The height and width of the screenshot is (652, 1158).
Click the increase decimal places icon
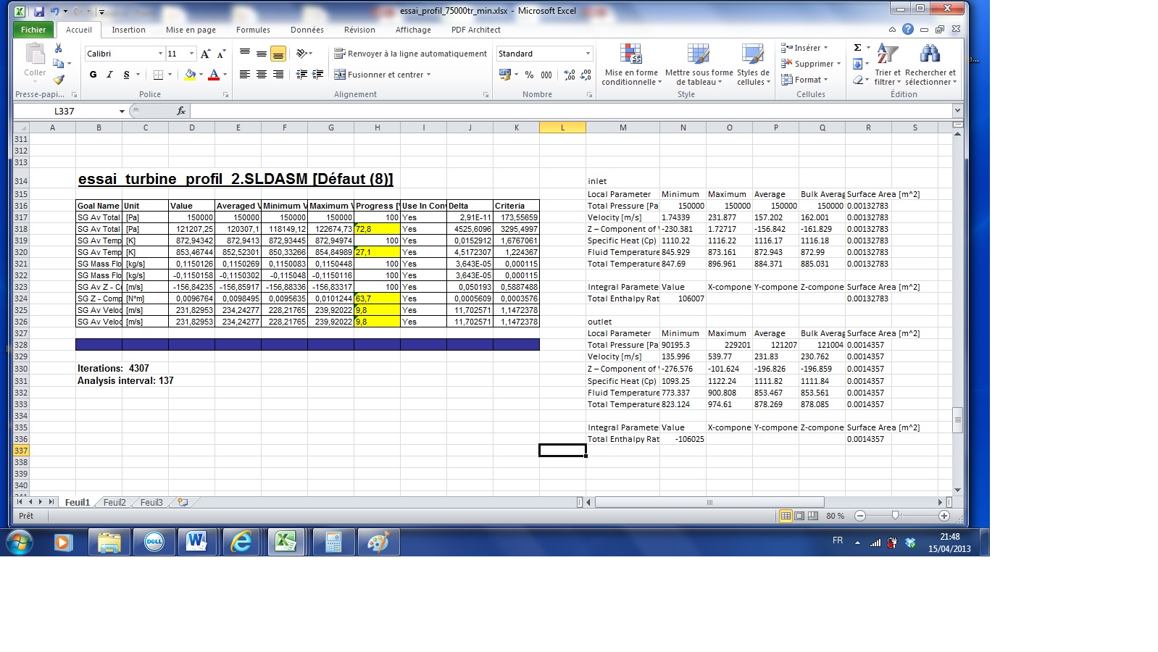coord(570,75)
